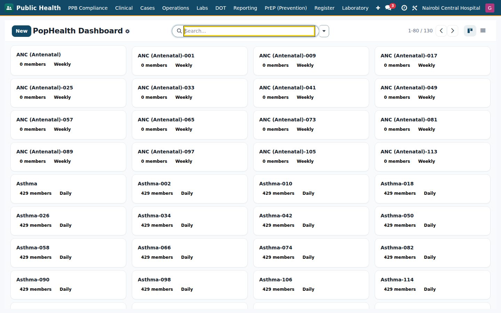Switch to kanban view
This screenshot has width=501, height=313.
coord(470,31)
